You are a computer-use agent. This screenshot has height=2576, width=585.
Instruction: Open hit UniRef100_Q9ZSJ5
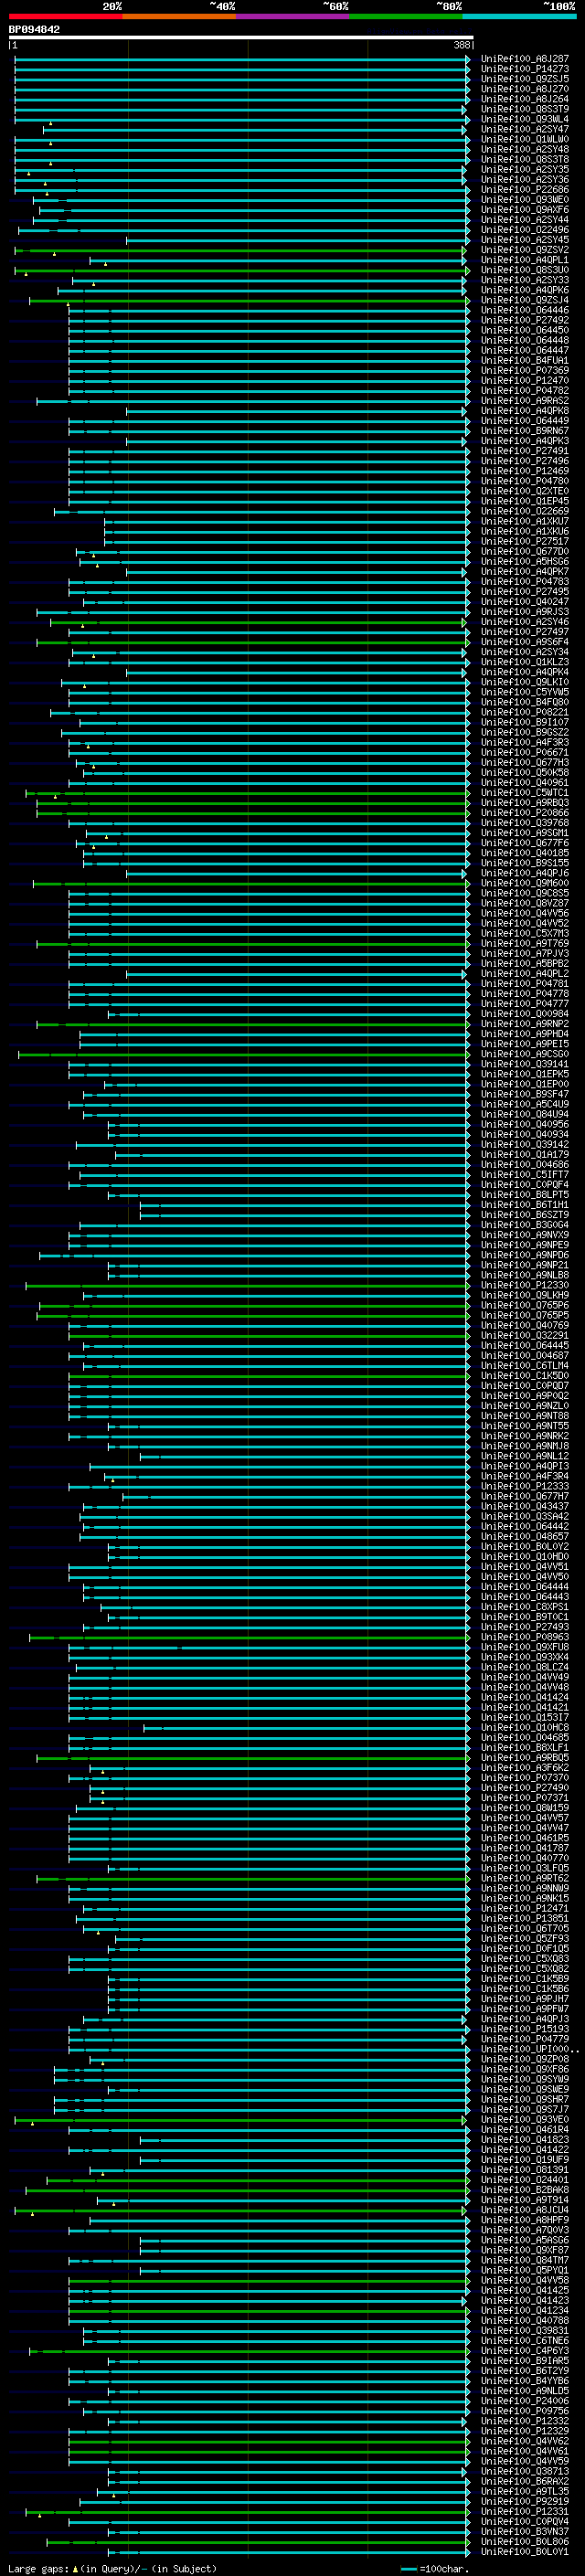(x=525, y=79)
